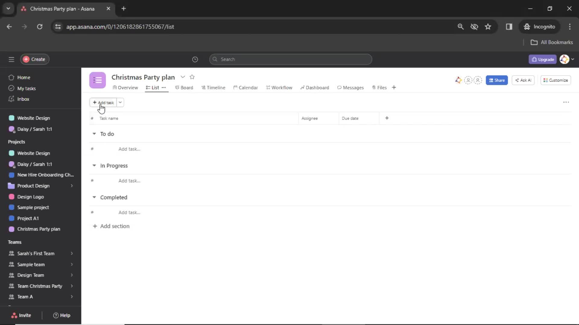Screen dimensions: 579x325
Task: Click the Ask AI button
Action: 524,80
